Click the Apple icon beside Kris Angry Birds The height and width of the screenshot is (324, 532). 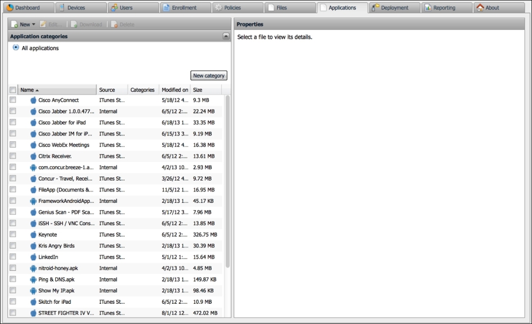(x=33, y=246)
